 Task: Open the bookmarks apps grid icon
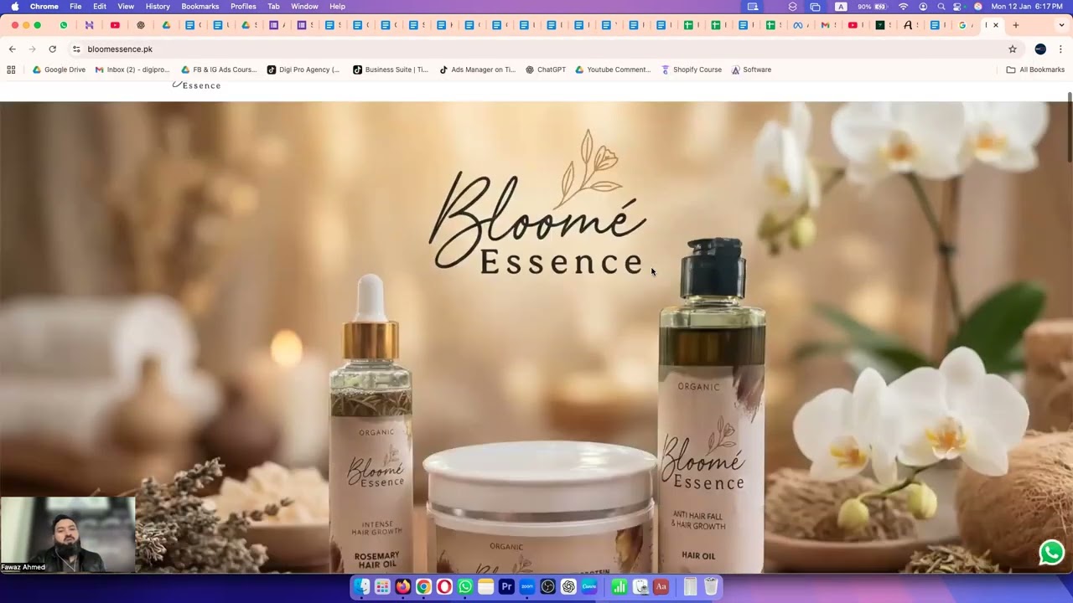[12, 70]
